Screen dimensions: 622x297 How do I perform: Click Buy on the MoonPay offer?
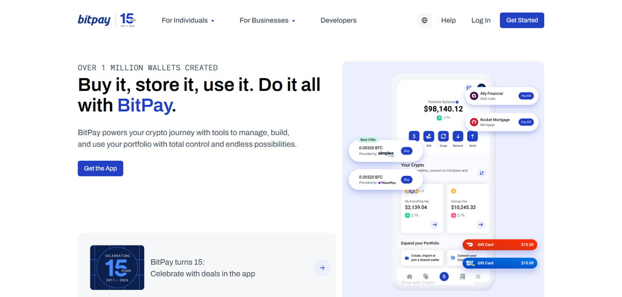(x=406, y=180)
